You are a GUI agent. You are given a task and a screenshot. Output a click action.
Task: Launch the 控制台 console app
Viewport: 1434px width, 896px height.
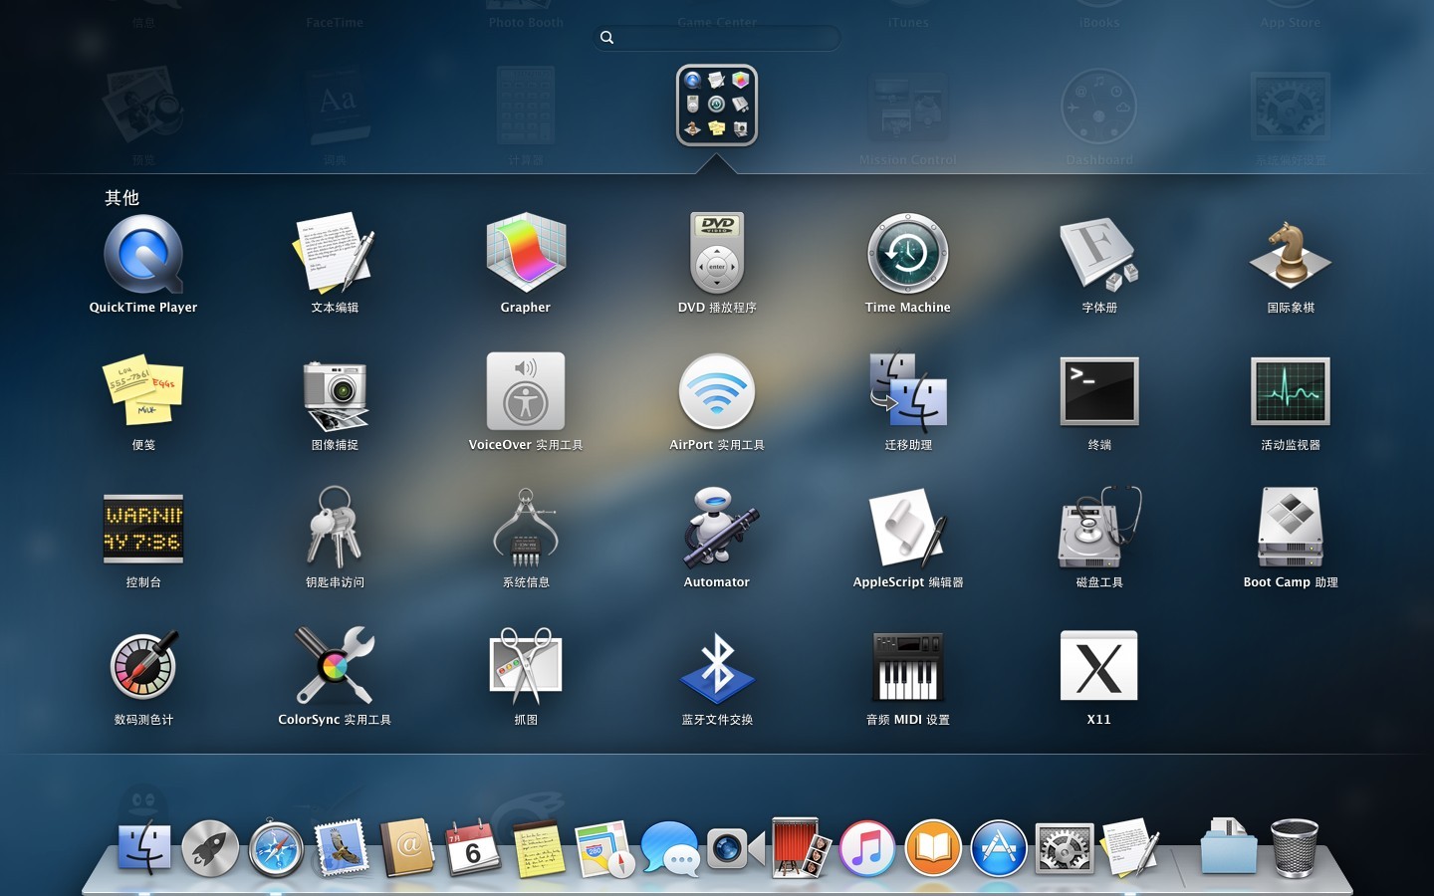click(143, 529)
